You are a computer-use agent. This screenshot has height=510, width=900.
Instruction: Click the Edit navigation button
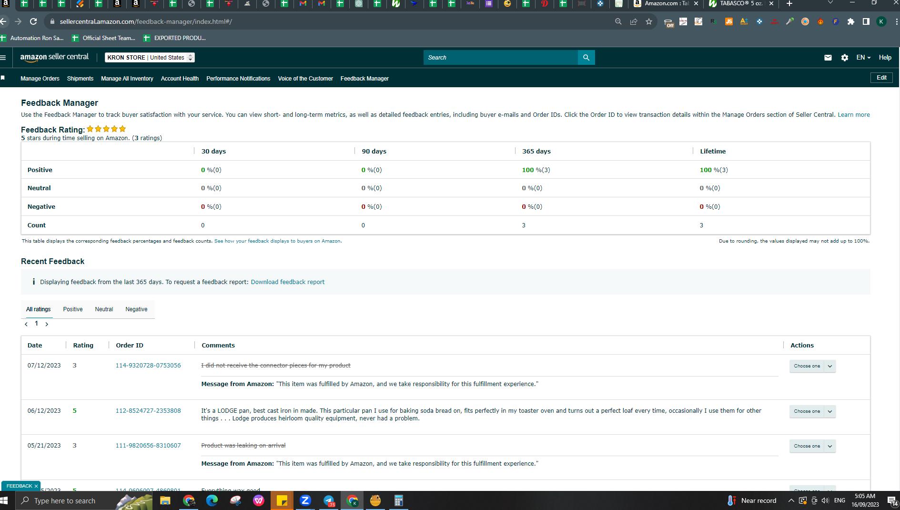pyautogui.click(x=881, y=78)
